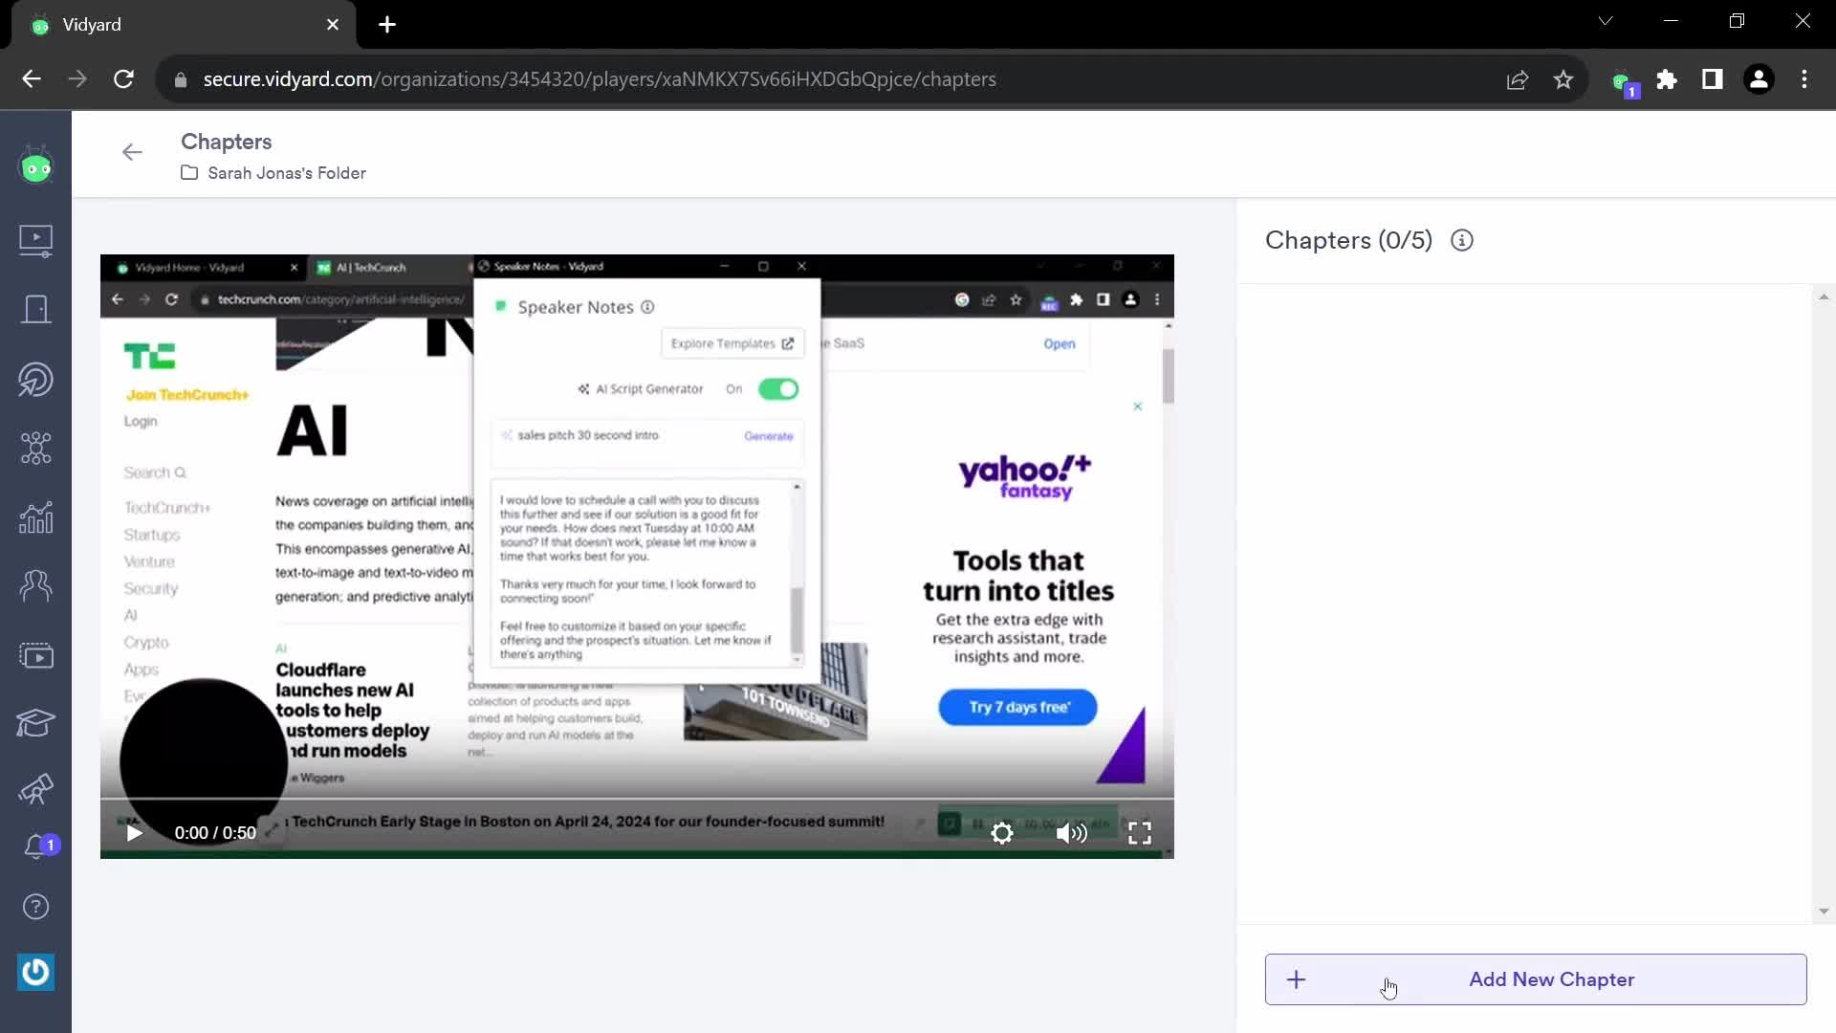This screenshot has width=1836, height=1033.
Task: Reload the page
Action: pyautogui.click(x=123, y=79)
